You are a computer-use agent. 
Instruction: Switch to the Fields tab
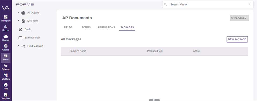pyautogui.click(x=68, y=28)
